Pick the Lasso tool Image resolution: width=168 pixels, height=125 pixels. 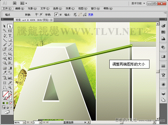10,30
